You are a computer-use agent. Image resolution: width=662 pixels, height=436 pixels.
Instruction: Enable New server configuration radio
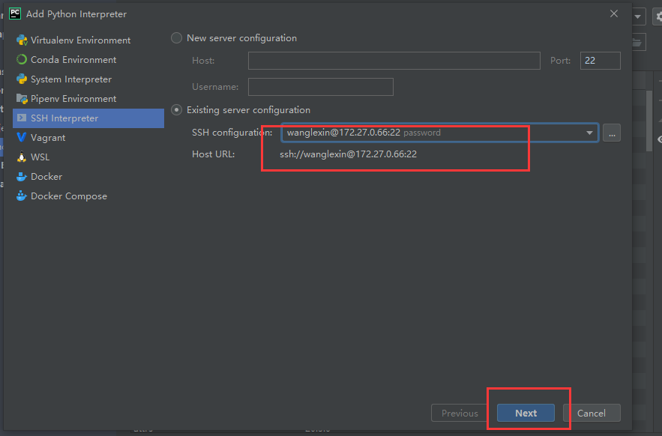click(x=176, y=38)
